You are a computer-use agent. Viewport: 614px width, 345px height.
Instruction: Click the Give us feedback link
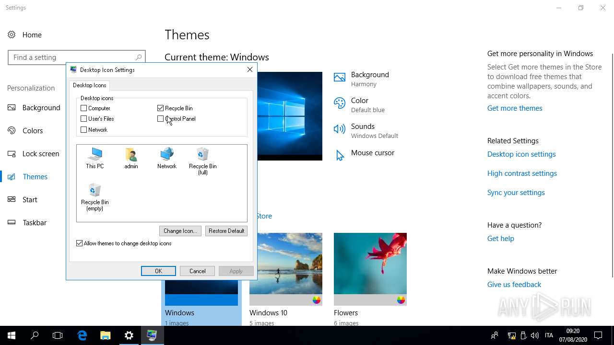pos(514,285)
